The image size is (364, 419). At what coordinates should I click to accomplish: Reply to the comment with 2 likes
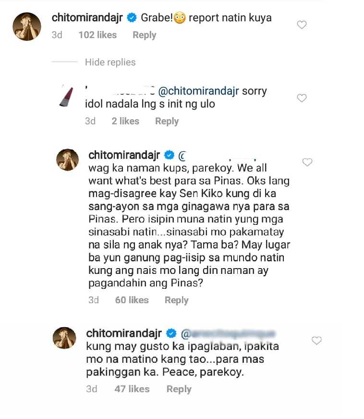(167, 121)
